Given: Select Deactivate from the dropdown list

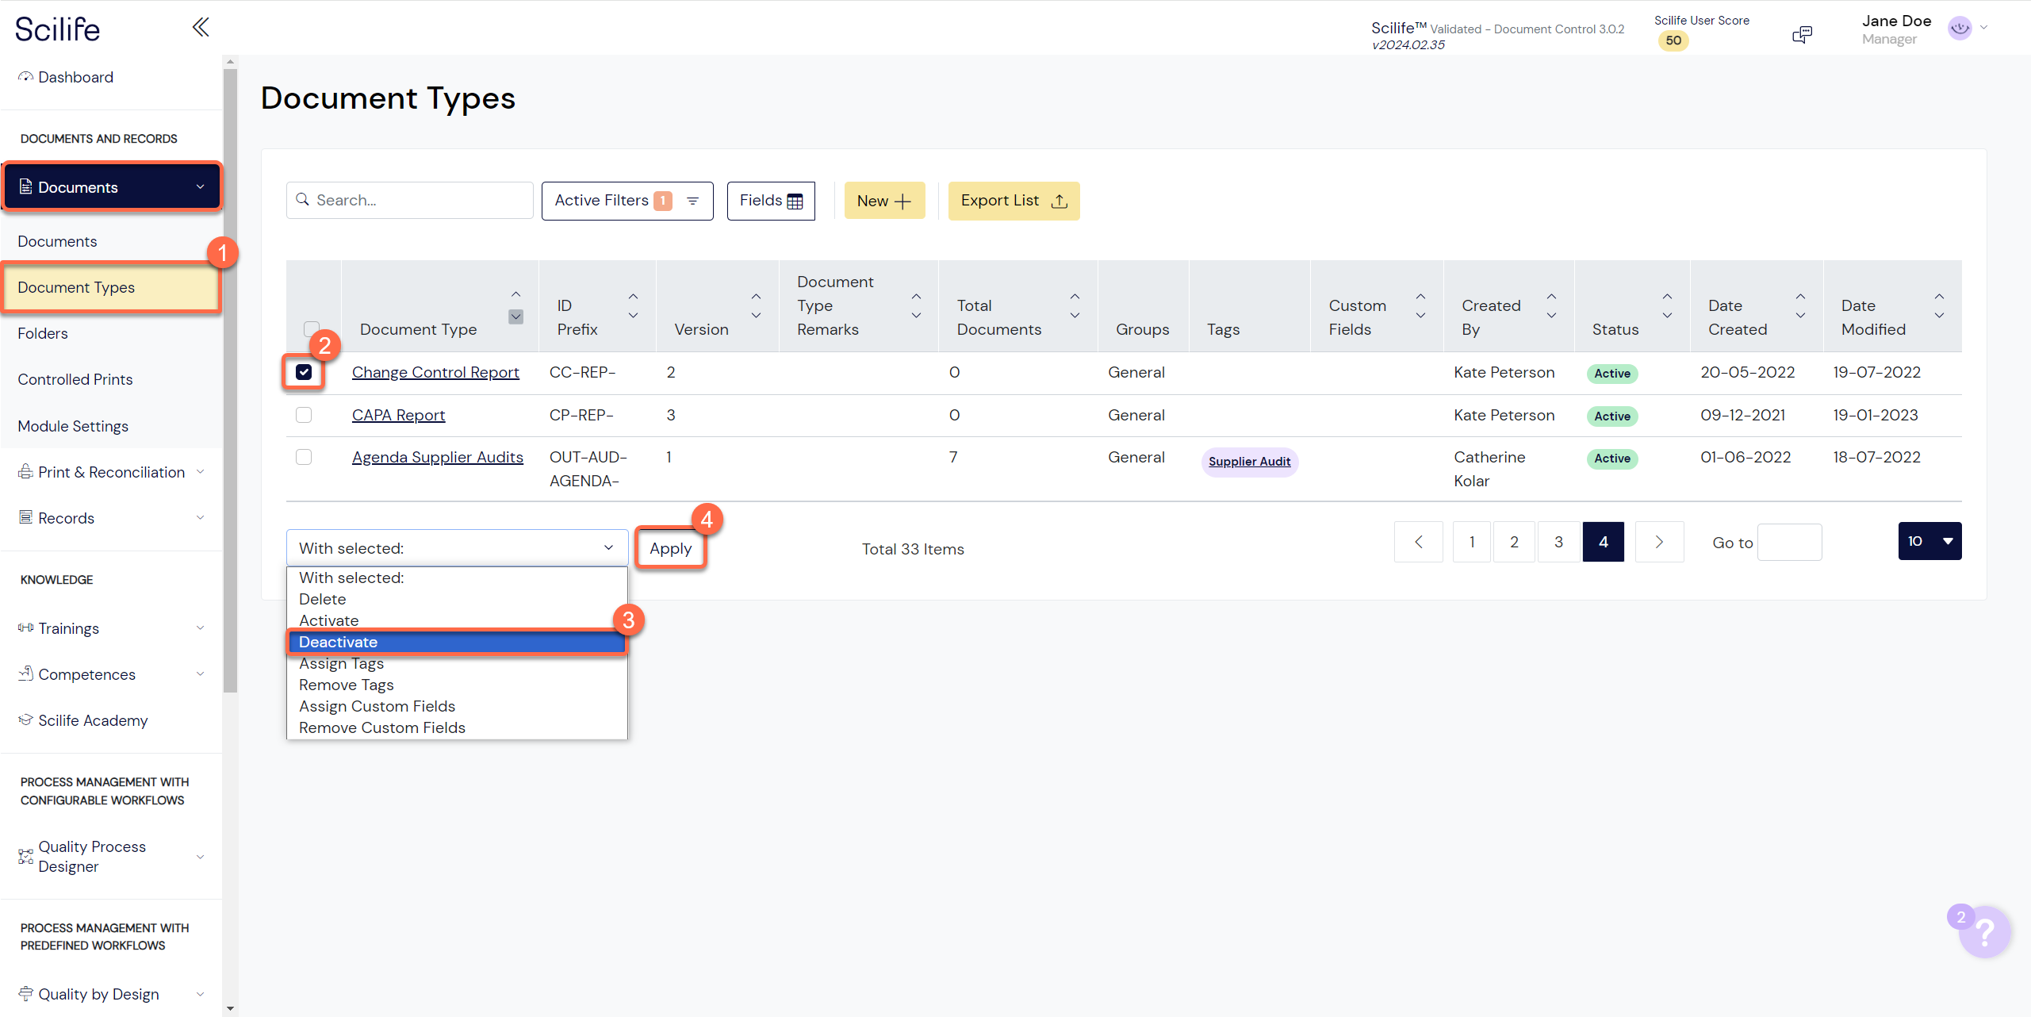Looking at the screenshot, I should (457, 642).
